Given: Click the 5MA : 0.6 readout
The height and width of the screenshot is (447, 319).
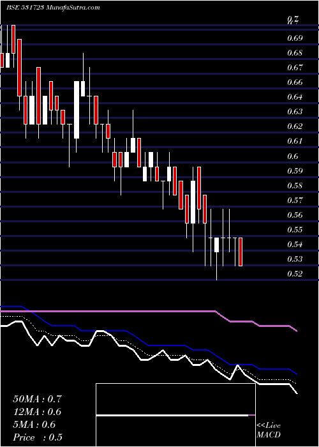Looking at the screenshot, I should (x=34, y=425).
